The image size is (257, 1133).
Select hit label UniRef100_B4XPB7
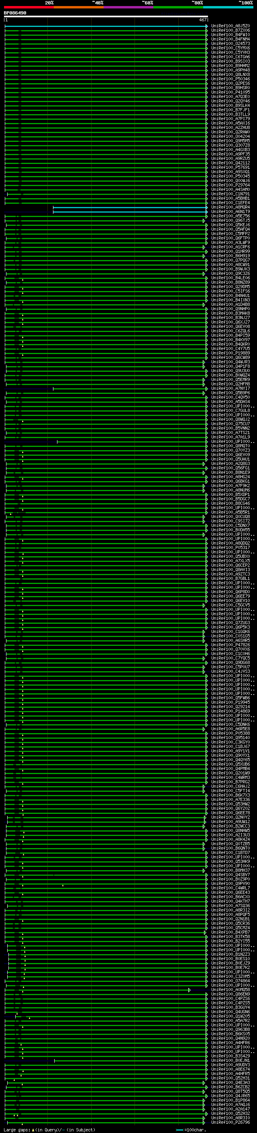pos(230,932)
